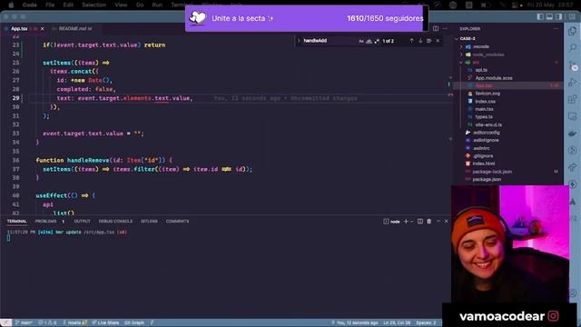Close the bottom panel
The height and width of the screenshot is (327, 581).
[x=446, y=222]
